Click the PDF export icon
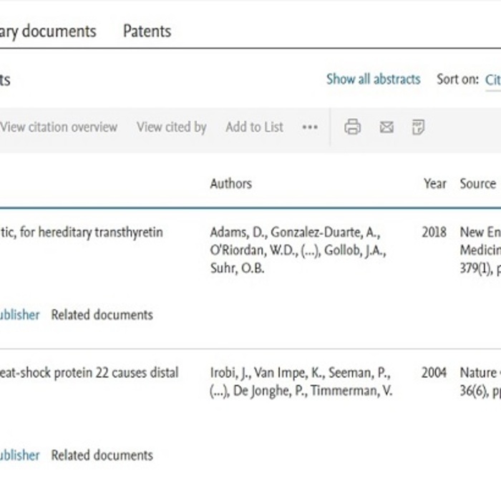 tap(419, 127)
